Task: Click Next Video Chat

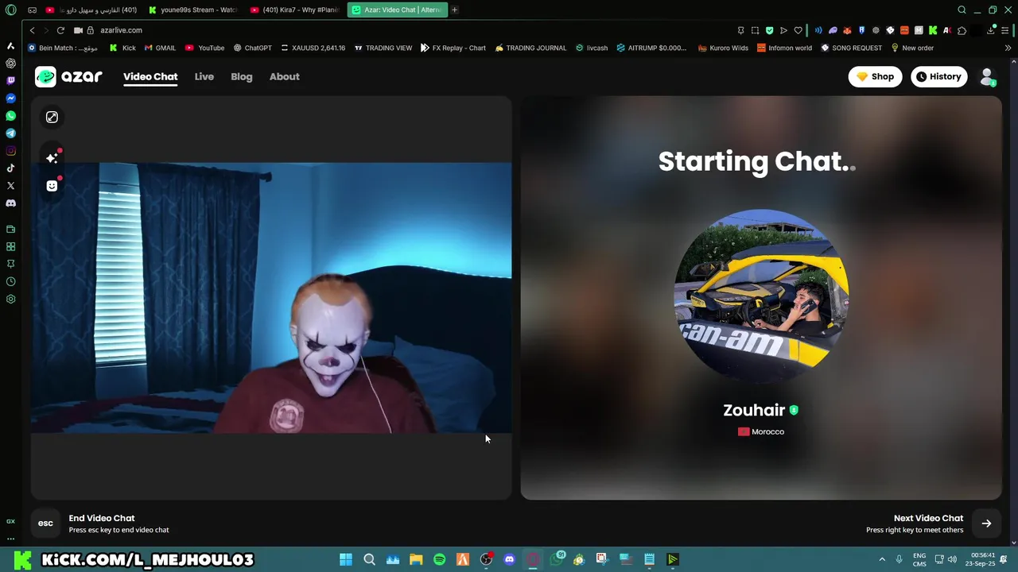Action: [x=928, y=518]
